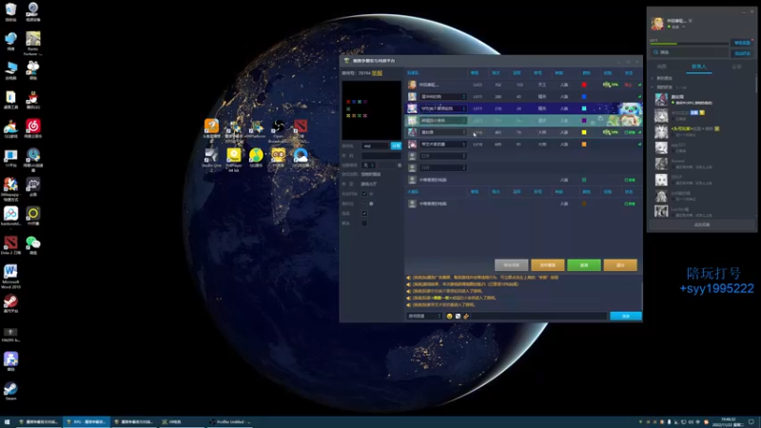Switch to the rightmost tab in friends panel
This screenshot has height=428, width=761.
pyautogui.click(x=736, y=67)
